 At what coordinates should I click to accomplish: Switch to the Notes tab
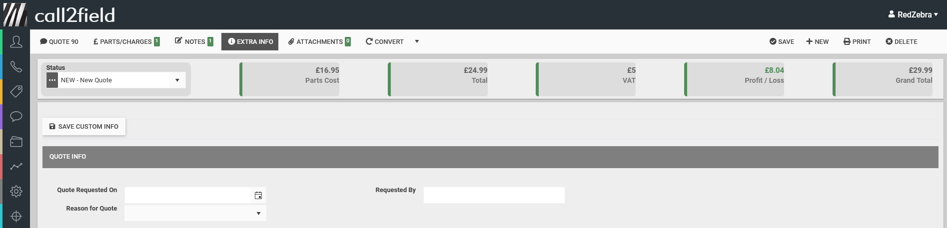[x=194, y=42]
